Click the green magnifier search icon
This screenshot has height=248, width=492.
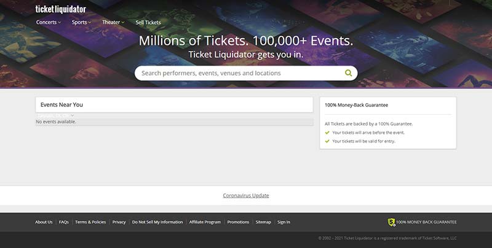point(348,73)
